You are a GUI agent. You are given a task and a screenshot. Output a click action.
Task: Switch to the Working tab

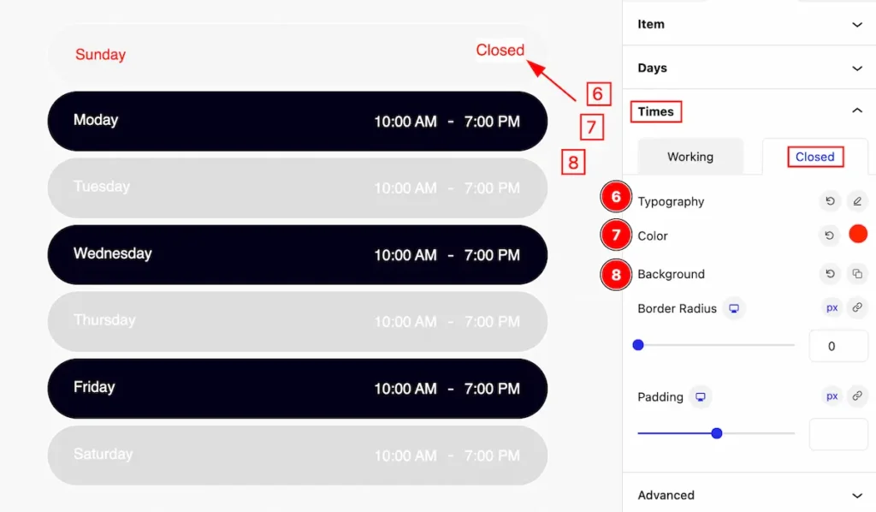click(690, 157)
